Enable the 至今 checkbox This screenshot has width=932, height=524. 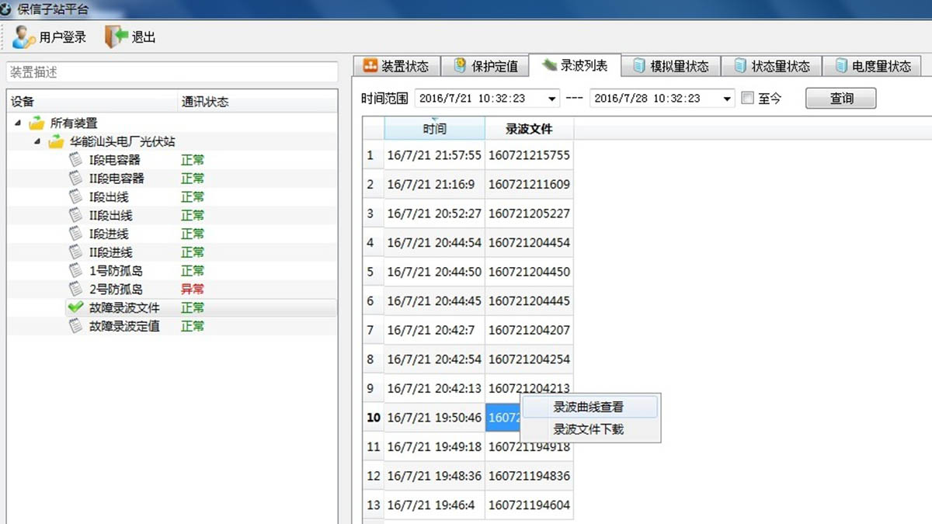point(748,99)
